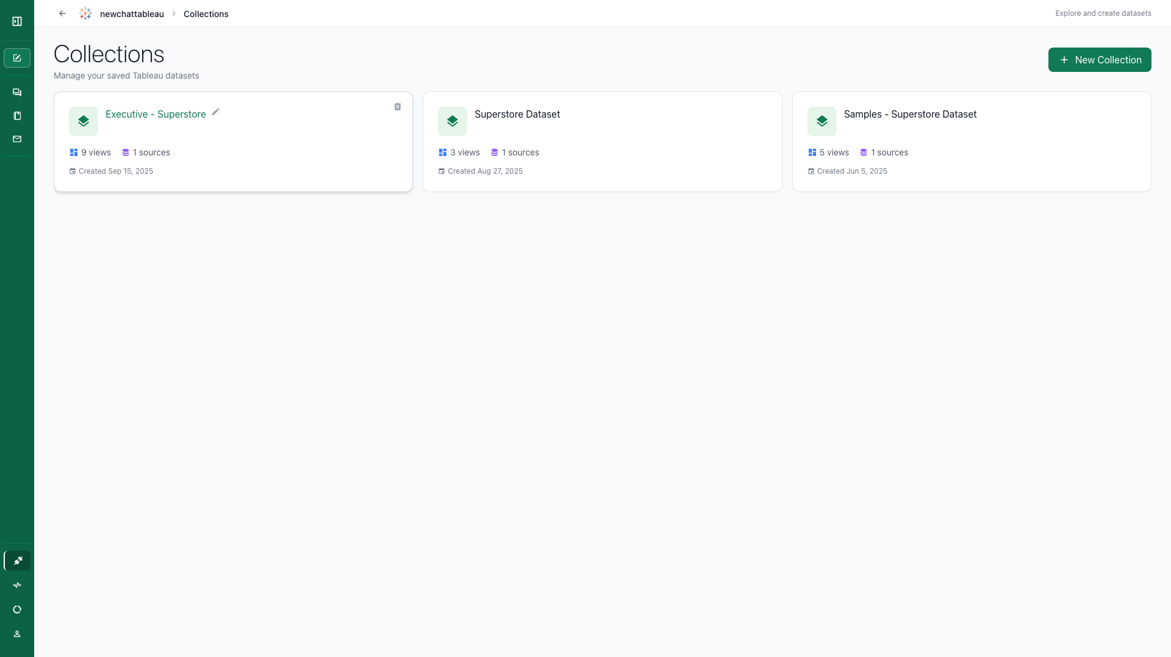The height and width of the screenshot is (657, 1171).
Task: Open the conversations panel icon
Action: [17, 92]
